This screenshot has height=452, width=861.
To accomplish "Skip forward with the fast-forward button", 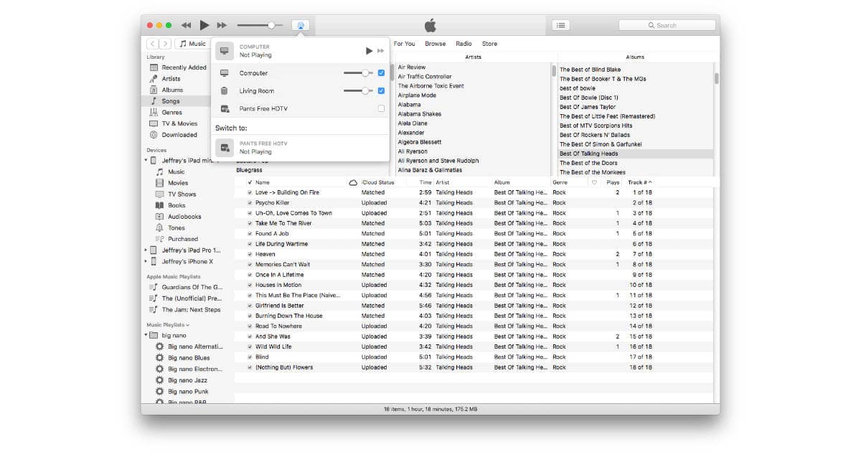I will 222,25.
